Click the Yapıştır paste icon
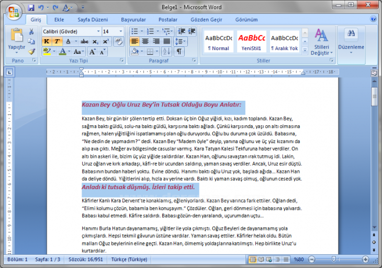 17,37
